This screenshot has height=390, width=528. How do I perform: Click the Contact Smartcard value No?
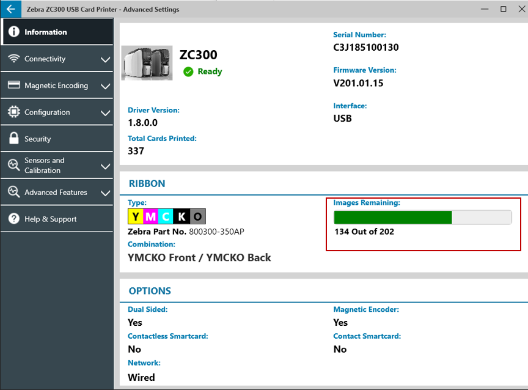click(x=340, y=349)
